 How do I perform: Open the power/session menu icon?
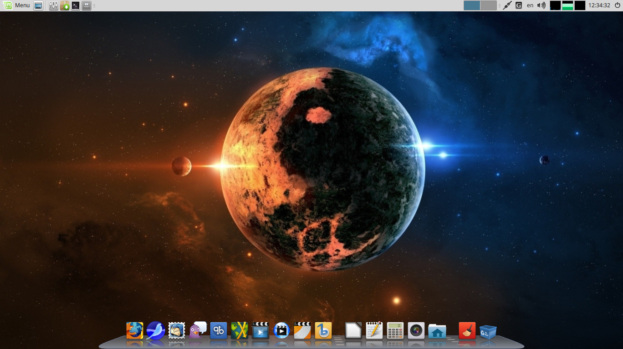(x=617, y=5)
